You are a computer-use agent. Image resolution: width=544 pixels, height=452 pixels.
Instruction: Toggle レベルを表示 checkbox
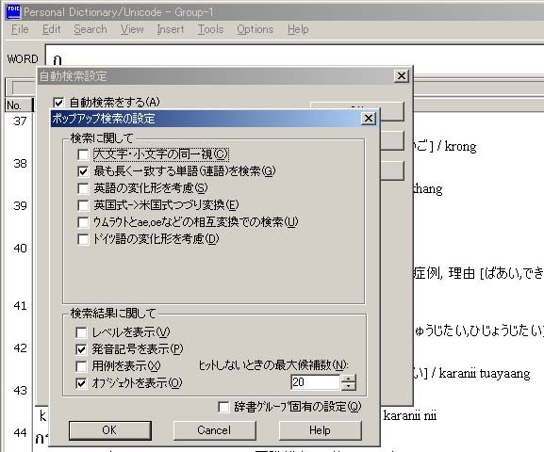[x=81, y=332]
